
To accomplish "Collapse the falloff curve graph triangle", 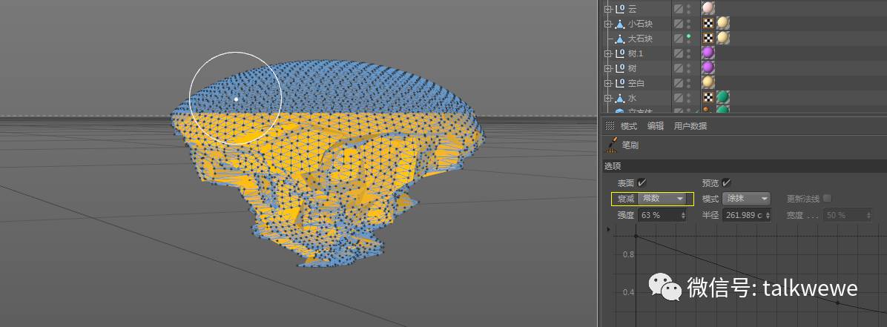I will point(609,230).
